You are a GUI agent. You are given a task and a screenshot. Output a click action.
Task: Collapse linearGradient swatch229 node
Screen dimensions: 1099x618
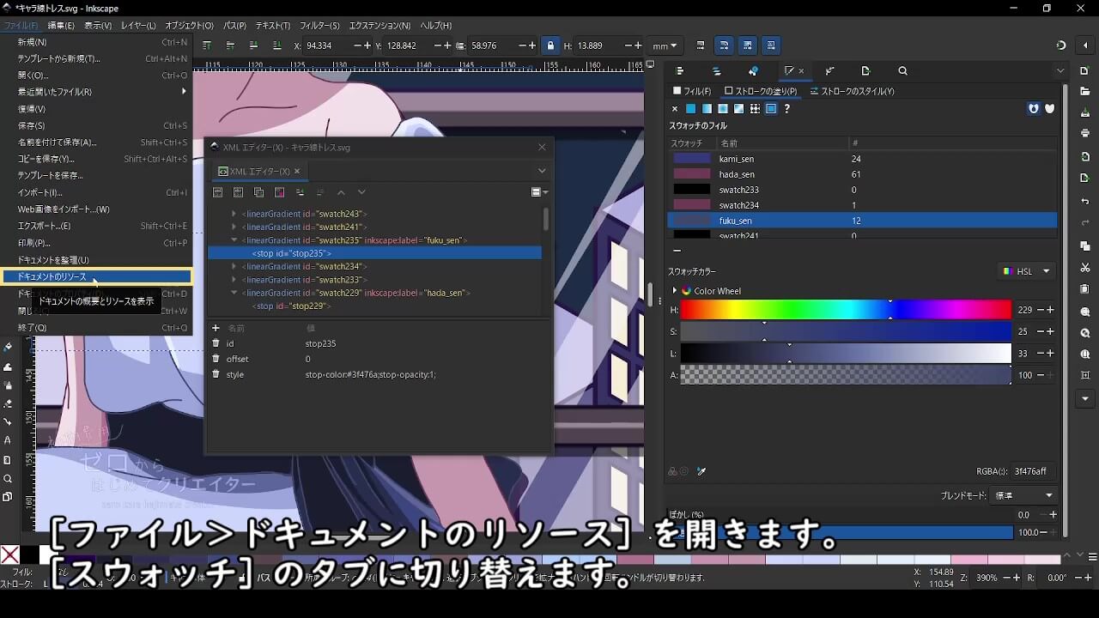(x=234, y=293)
